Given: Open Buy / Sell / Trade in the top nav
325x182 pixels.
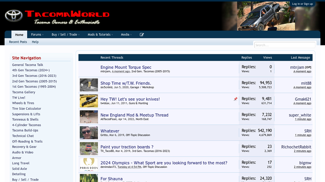Looking at the screenshot, I should tap(64, 34).
